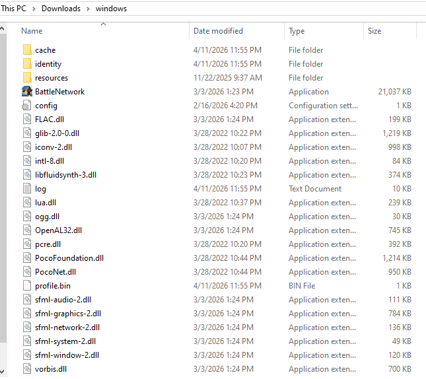Click the log text document icon

[x=27, y=189]
